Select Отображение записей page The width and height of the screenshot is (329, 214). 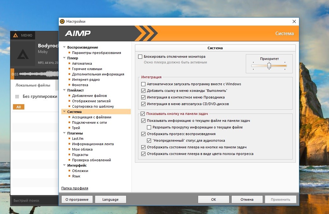(91, 101)
